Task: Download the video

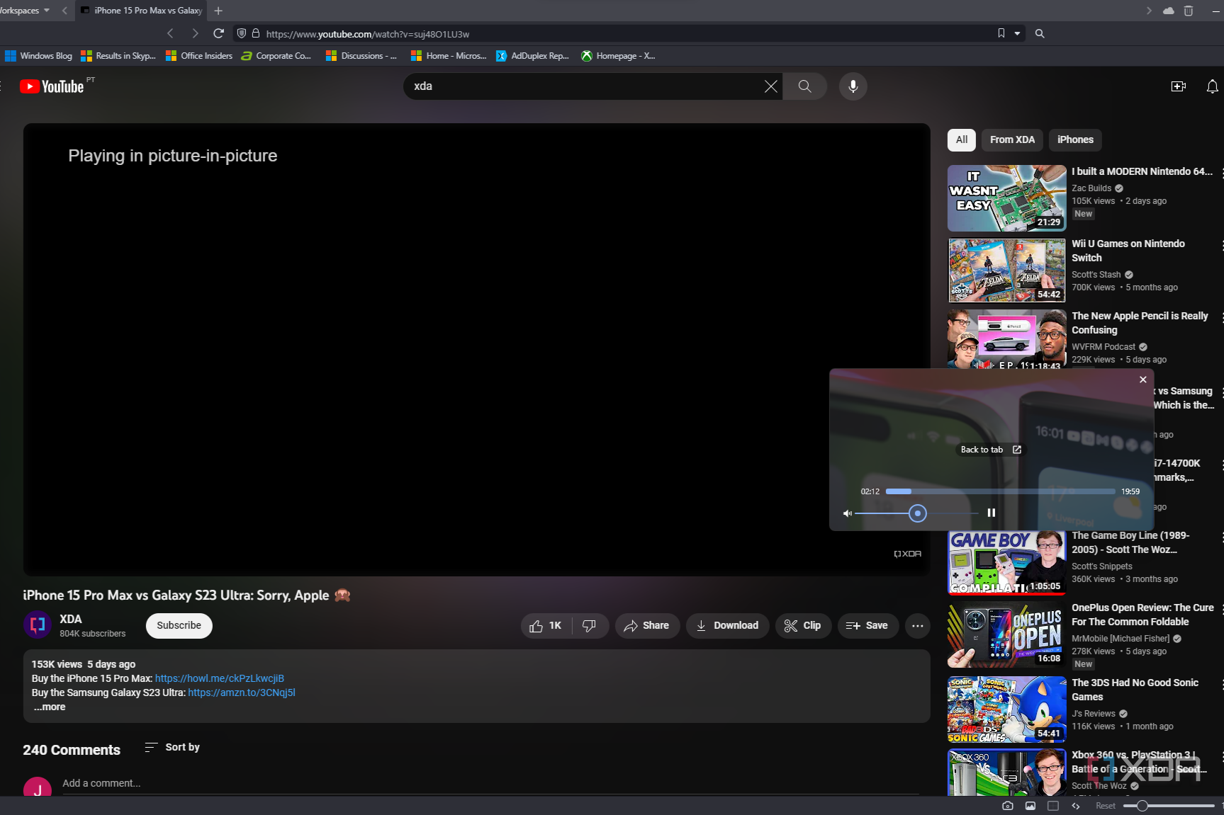Action: click(727, 626)
